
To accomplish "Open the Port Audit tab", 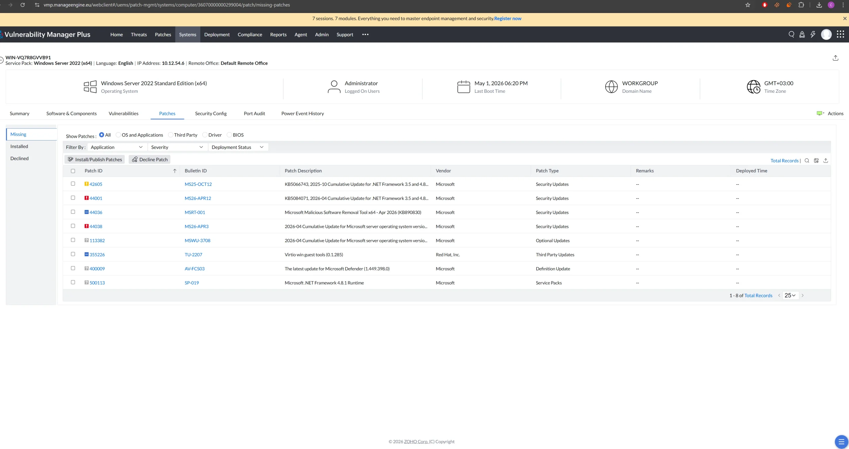I will click(254, 113).
